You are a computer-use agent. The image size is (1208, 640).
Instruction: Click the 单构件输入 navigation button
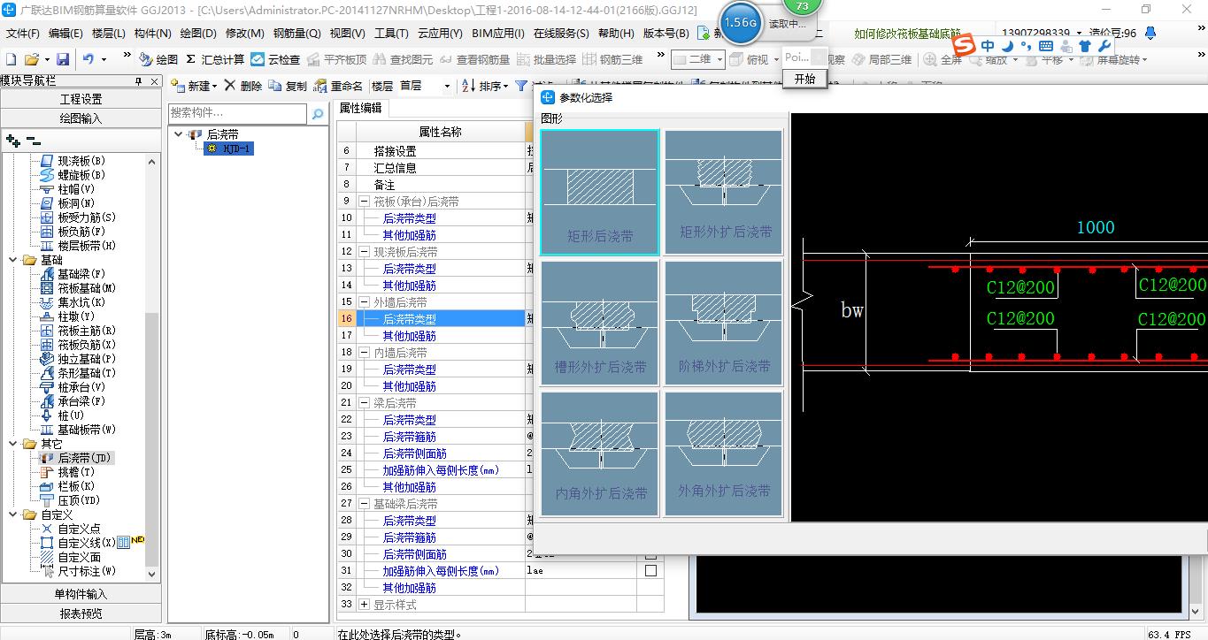81,594
